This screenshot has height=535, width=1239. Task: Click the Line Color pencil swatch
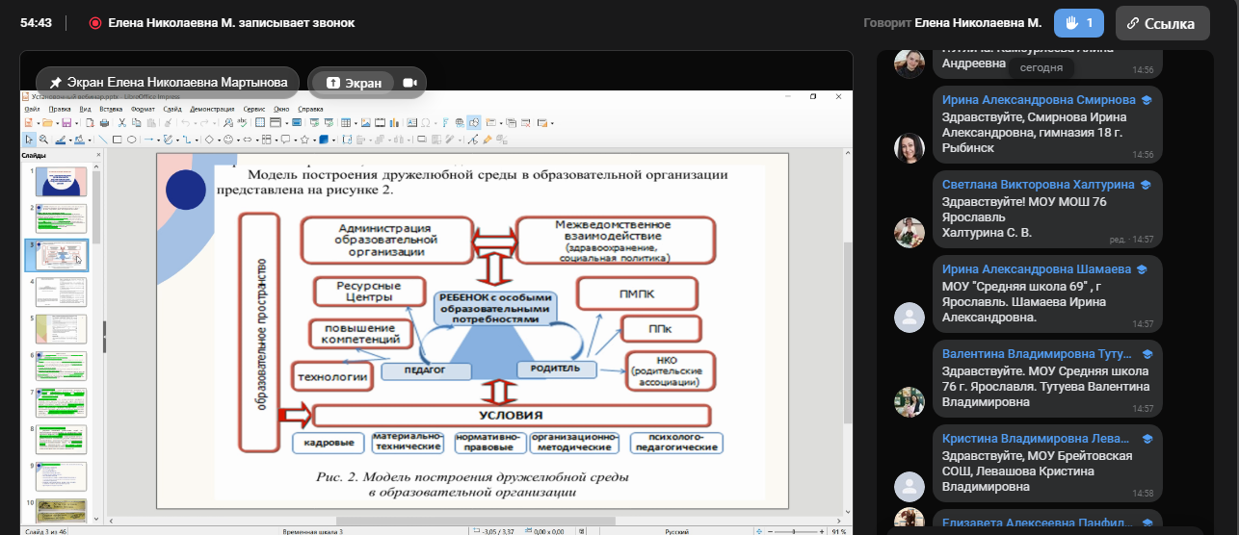(x=61, y=140)
